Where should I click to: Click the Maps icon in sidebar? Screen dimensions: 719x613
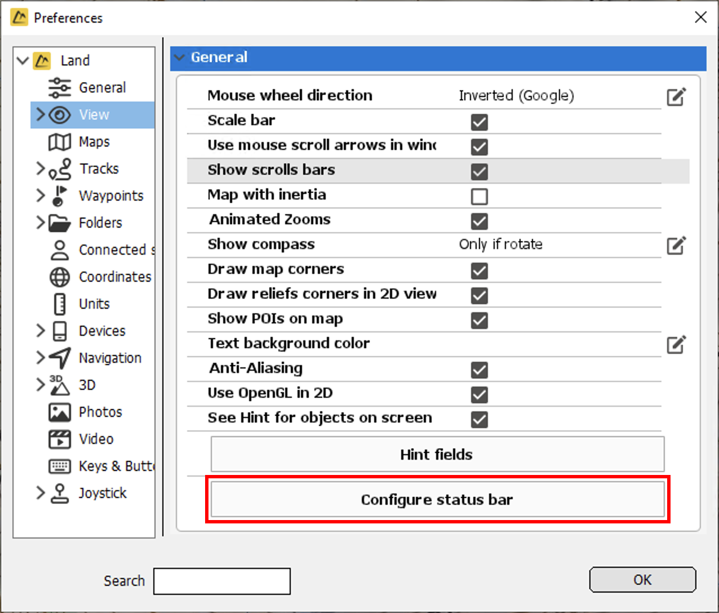60,142
